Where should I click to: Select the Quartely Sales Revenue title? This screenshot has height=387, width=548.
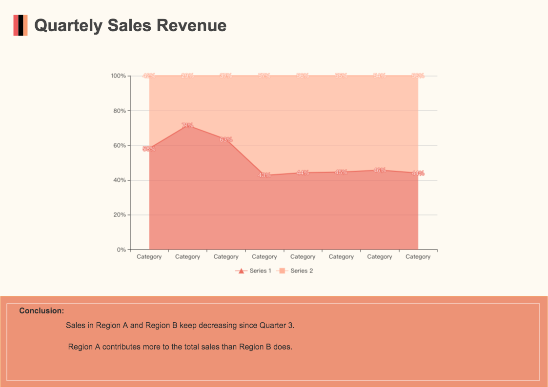pos(130,25)
